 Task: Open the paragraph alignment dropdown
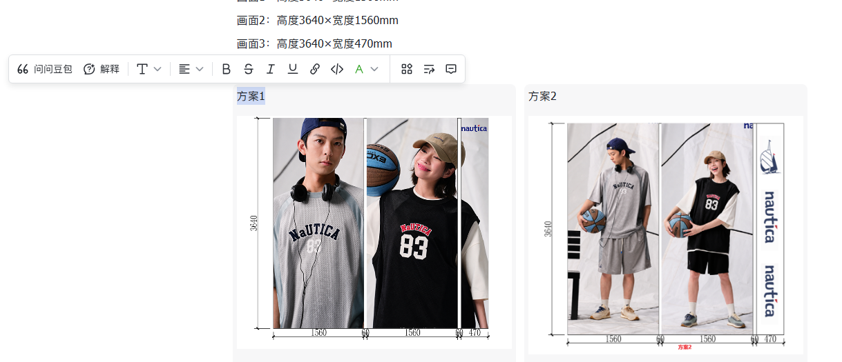click(191, 69)
